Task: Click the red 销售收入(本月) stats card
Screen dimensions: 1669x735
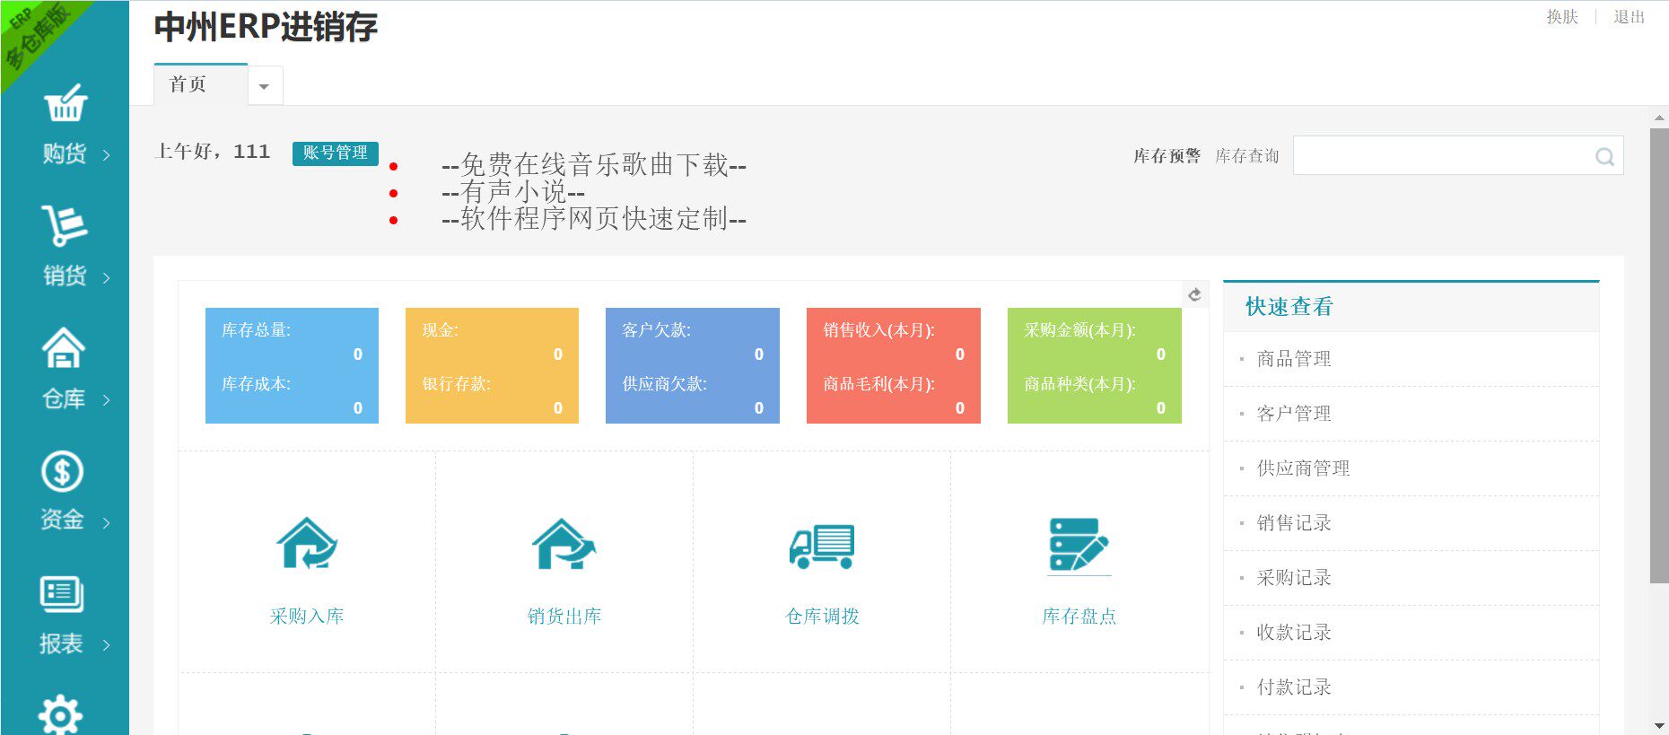Action: click(894, 365)
